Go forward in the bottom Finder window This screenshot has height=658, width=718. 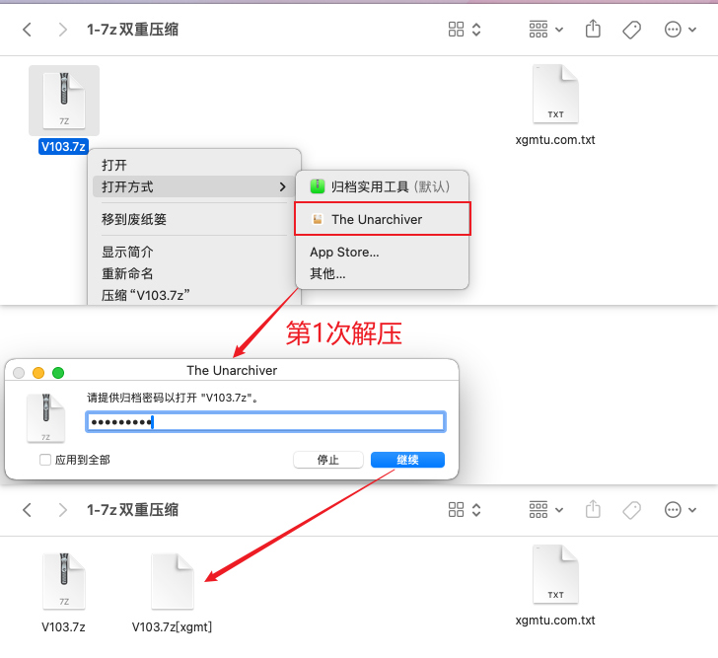point(63,510)
